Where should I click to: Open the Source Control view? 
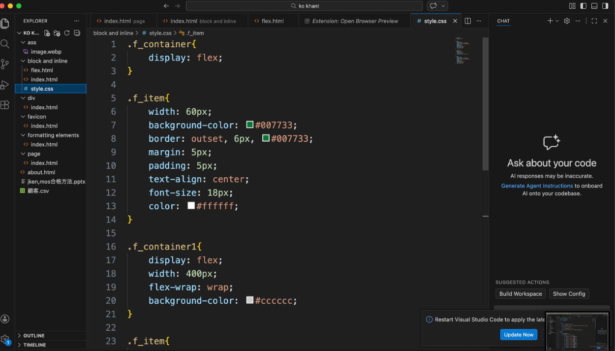tap(5, 64)
